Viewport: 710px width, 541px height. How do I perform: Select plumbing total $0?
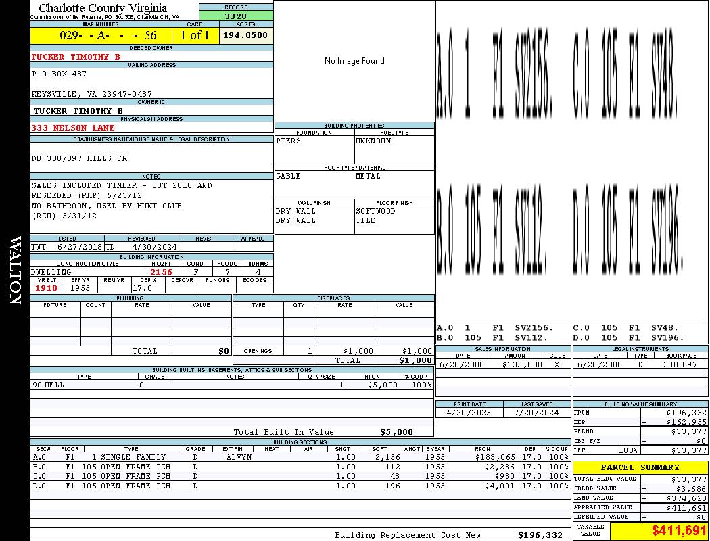click(x=224, y=351)
